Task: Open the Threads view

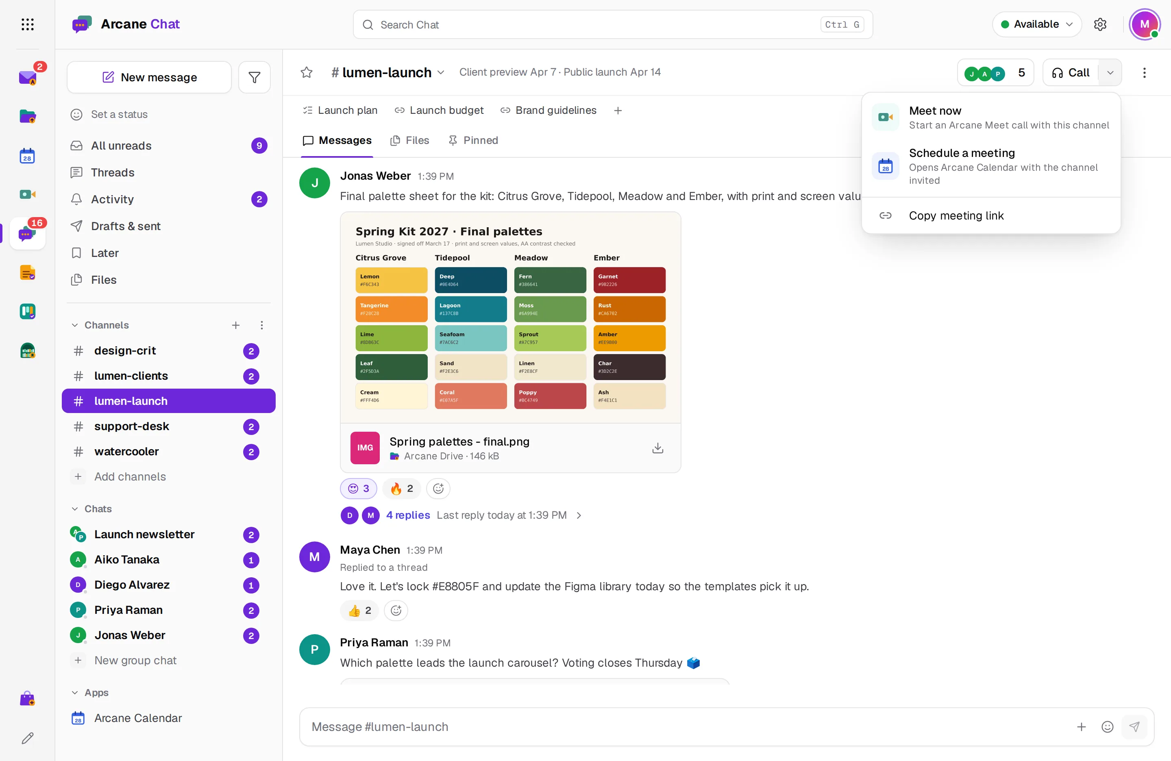Action: pos(168,173)
